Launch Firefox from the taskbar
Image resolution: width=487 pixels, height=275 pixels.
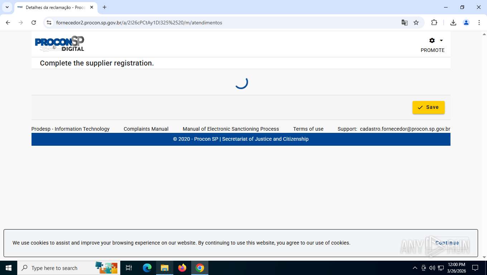[182, 268]
